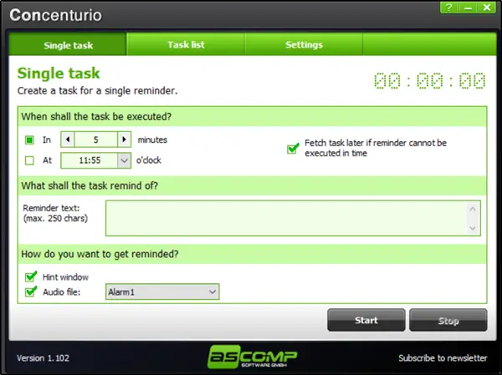Select the 'In' minutes option
This screenshot has height=375, width=502.
click(29, 140)
